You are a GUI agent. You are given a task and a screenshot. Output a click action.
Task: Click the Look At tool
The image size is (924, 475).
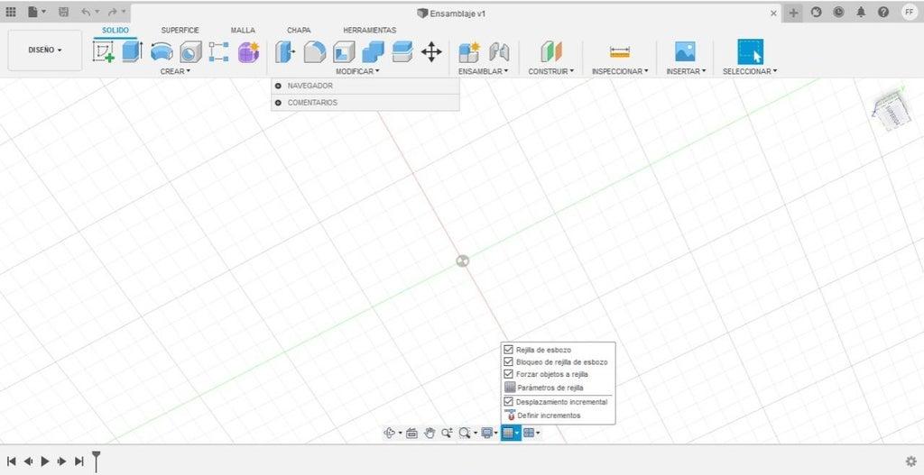point(411,434)
